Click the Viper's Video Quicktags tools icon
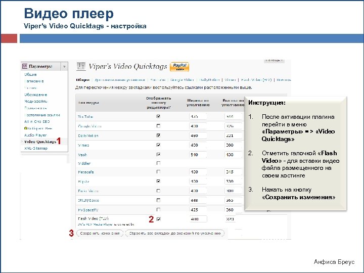364x273 pixels. [81, 66]
